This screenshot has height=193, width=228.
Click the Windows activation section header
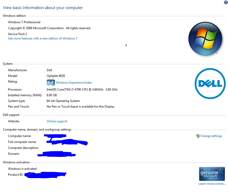pyautogui.click(x=16, y=162)
